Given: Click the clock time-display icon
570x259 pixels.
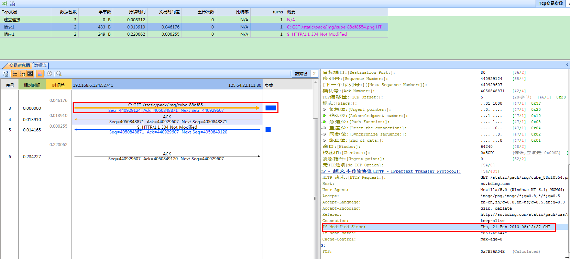Looking at the screenshot, I should (50, 74).
